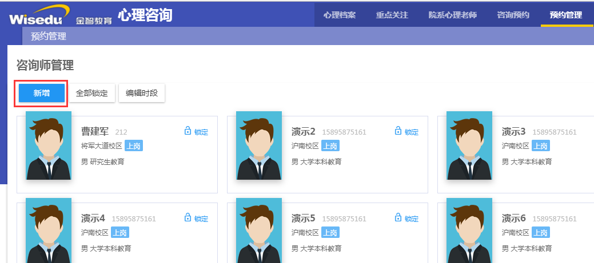Click 演示3 avatar photo
The width and height of the screenshot is (594, 263).
[x=469, y=145]
